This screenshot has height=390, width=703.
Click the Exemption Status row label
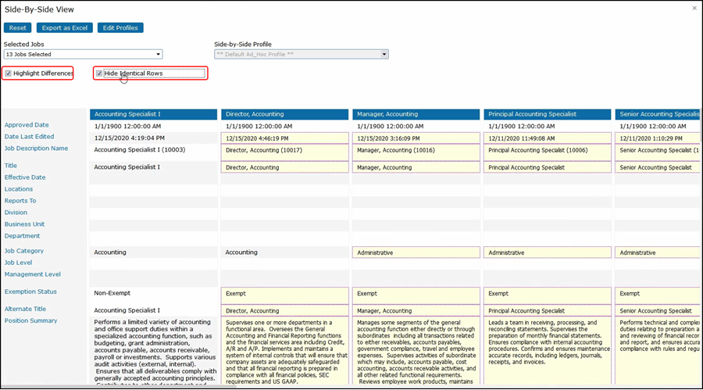pyautogui.click(x=30, y=292)
